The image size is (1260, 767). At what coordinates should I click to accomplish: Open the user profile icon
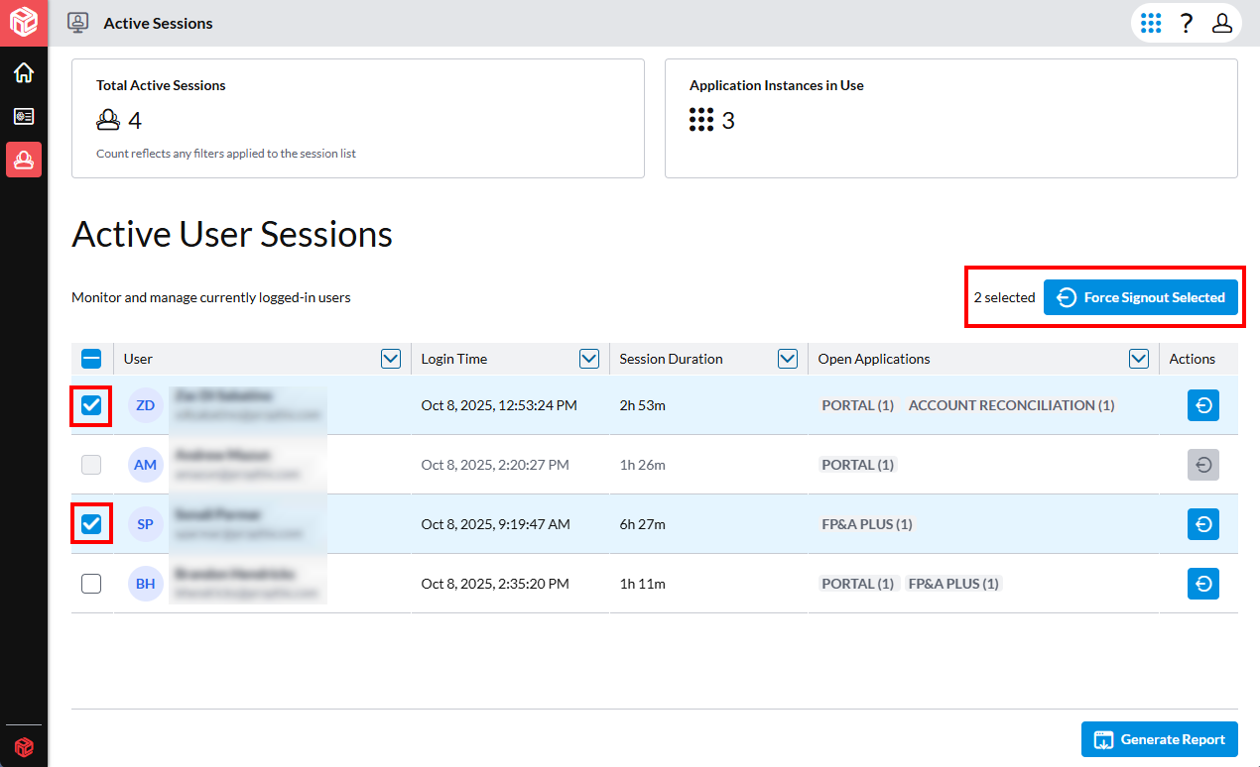point(1222,24)
